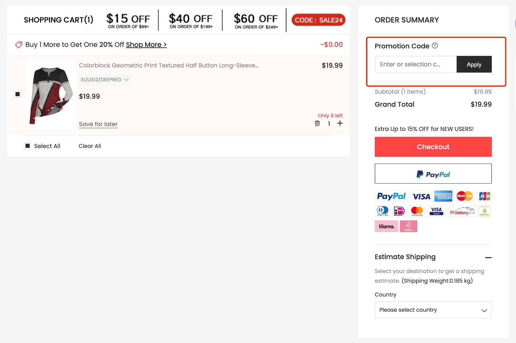The height and width of the screenshot is (343, 516).
Task: Select the VISA payment icon
Action: click(421, 196)
